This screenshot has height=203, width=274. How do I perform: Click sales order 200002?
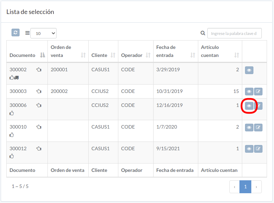click(x=59, y=91)
